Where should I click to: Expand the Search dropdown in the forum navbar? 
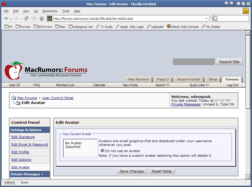pos(168,85)
